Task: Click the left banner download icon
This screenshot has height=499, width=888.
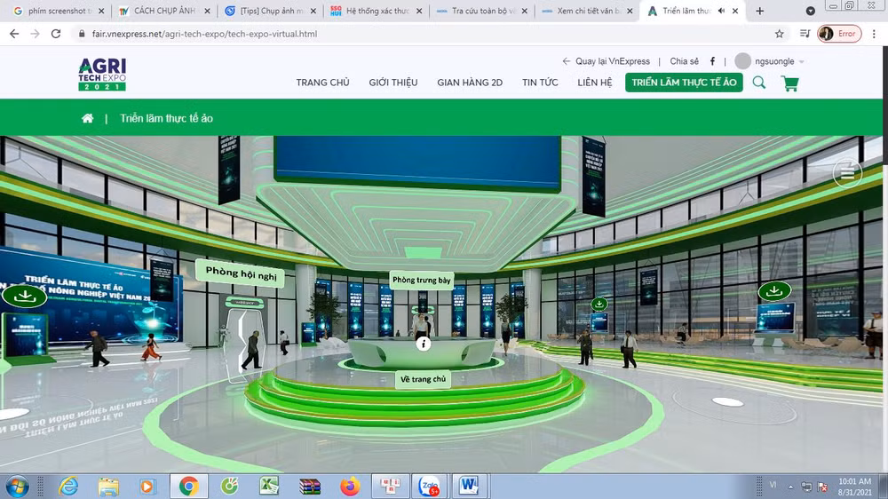Action: coord(24,296)
